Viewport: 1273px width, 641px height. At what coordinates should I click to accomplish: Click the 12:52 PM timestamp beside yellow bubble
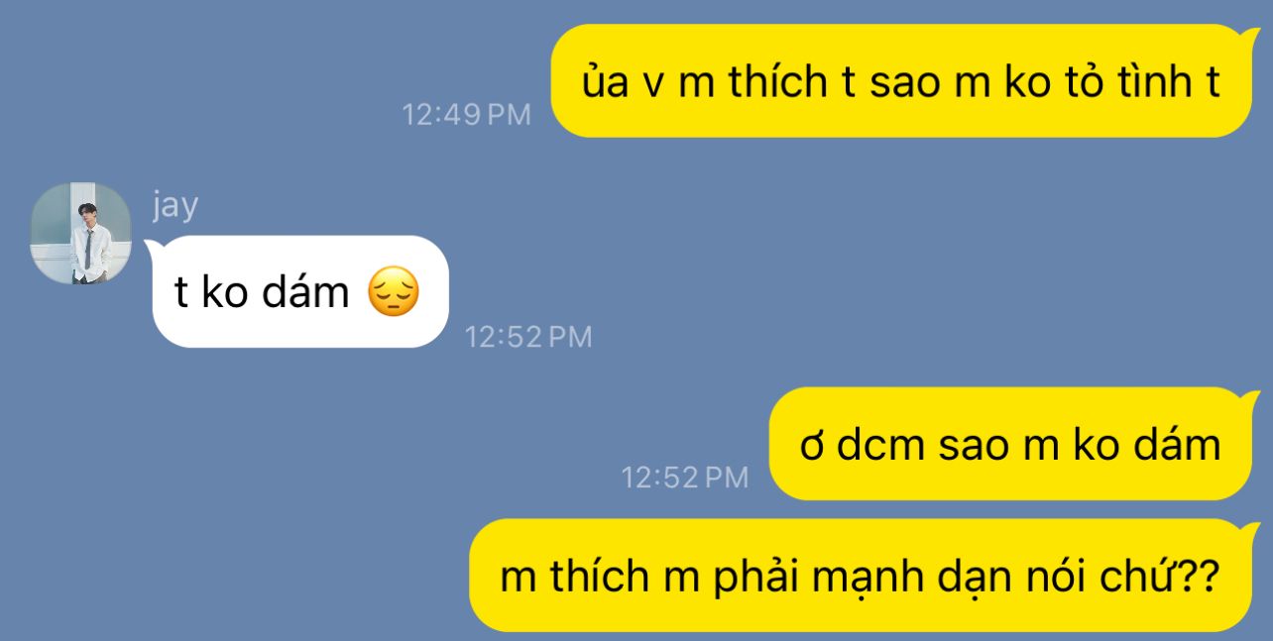[x=685, y=479]
